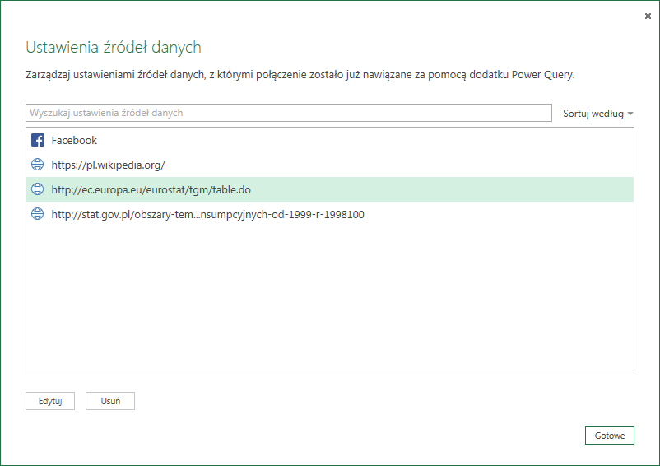Focus the Wyszukaj ustawienia źródeł danych field
Viewport: 660px width, 466px height.
point(288,113)
